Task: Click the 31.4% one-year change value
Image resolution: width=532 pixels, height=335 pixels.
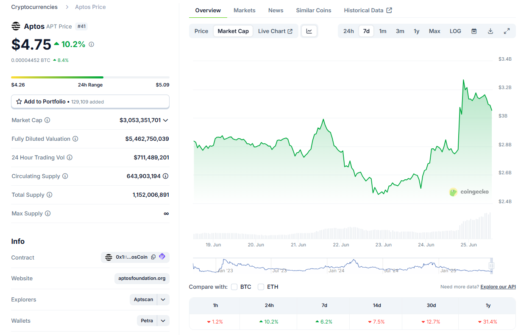Action: tap(488, 322)
